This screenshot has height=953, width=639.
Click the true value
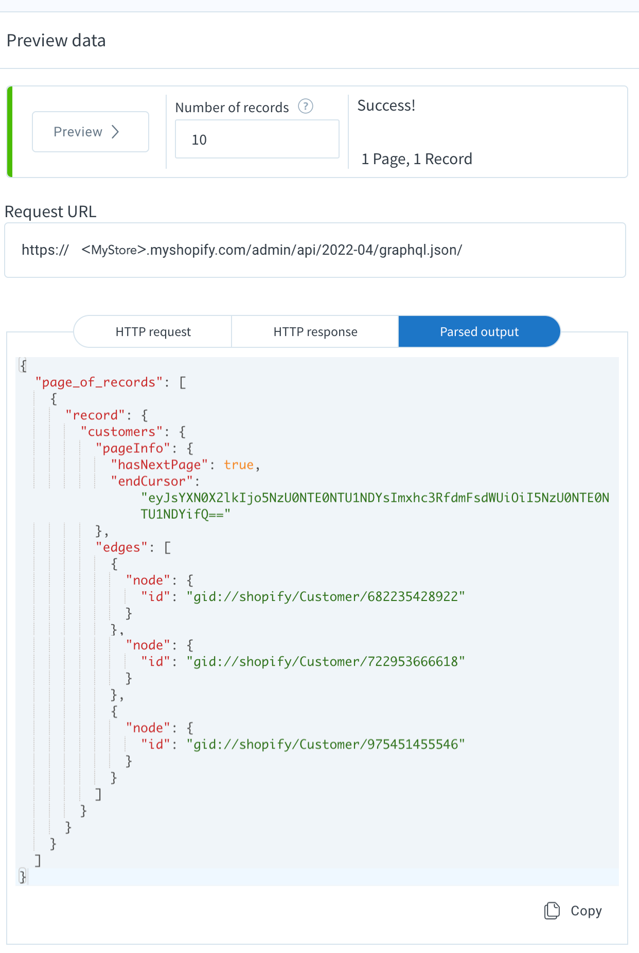pos(239,465)
